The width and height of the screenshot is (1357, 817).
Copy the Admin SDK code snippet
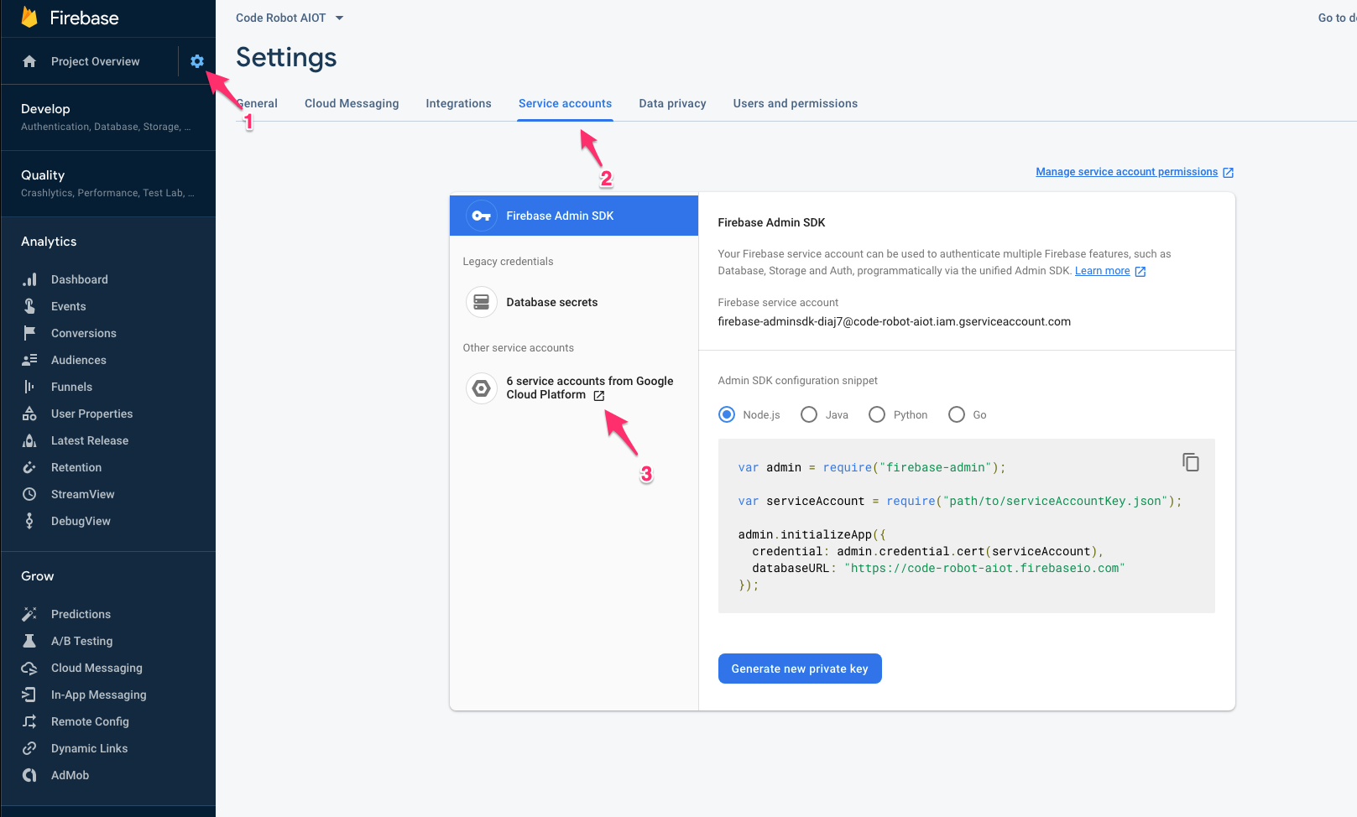[1191, 462]
